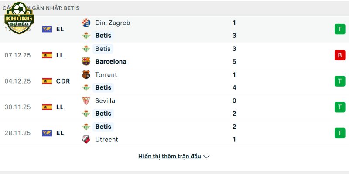Open Hiển thị thêm trận đấu link
The height and width of the screenshot is (174, 349).
tap(169, 156)
